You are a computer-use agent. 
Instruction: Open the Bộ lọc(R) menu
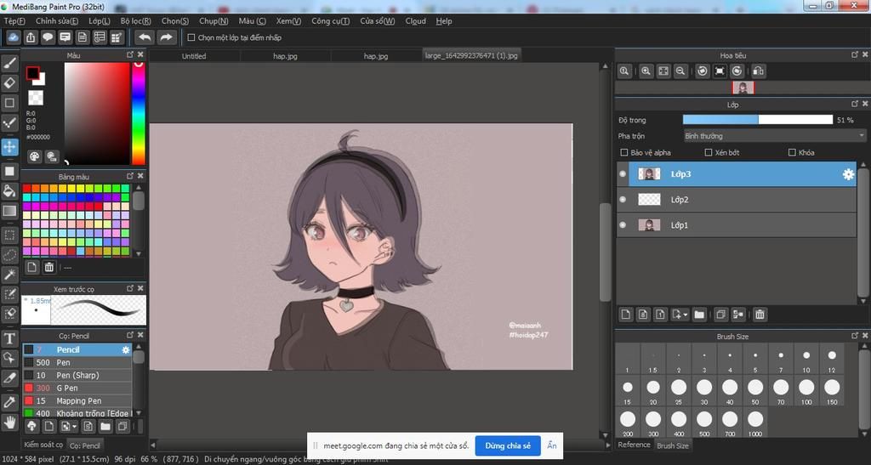135,21
